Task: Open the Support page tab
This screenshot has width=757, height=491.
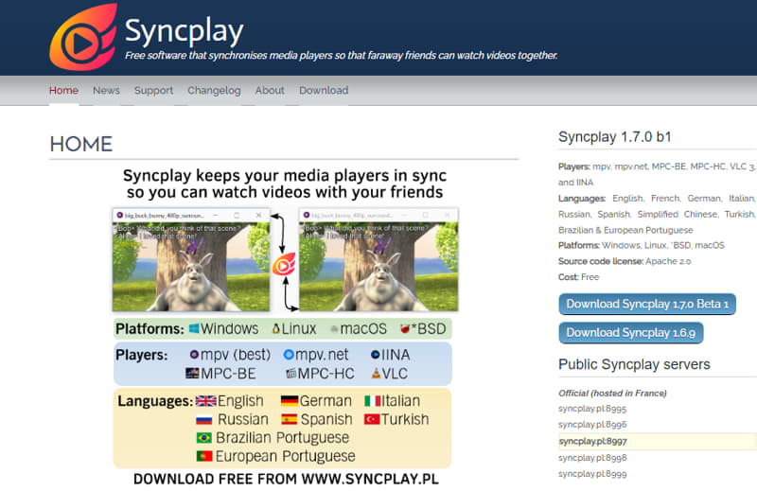Action: pos(153,90)
